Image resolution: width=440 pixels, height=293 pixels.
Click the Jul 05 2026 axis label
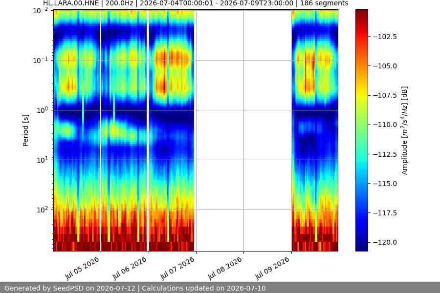(82, 268)
